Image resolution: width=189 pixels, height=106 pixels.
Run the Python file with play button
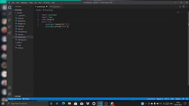[x=180, y=6]
